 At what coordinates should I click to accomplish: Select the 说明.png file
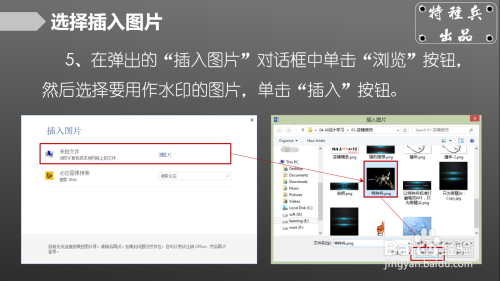(344, 189)
